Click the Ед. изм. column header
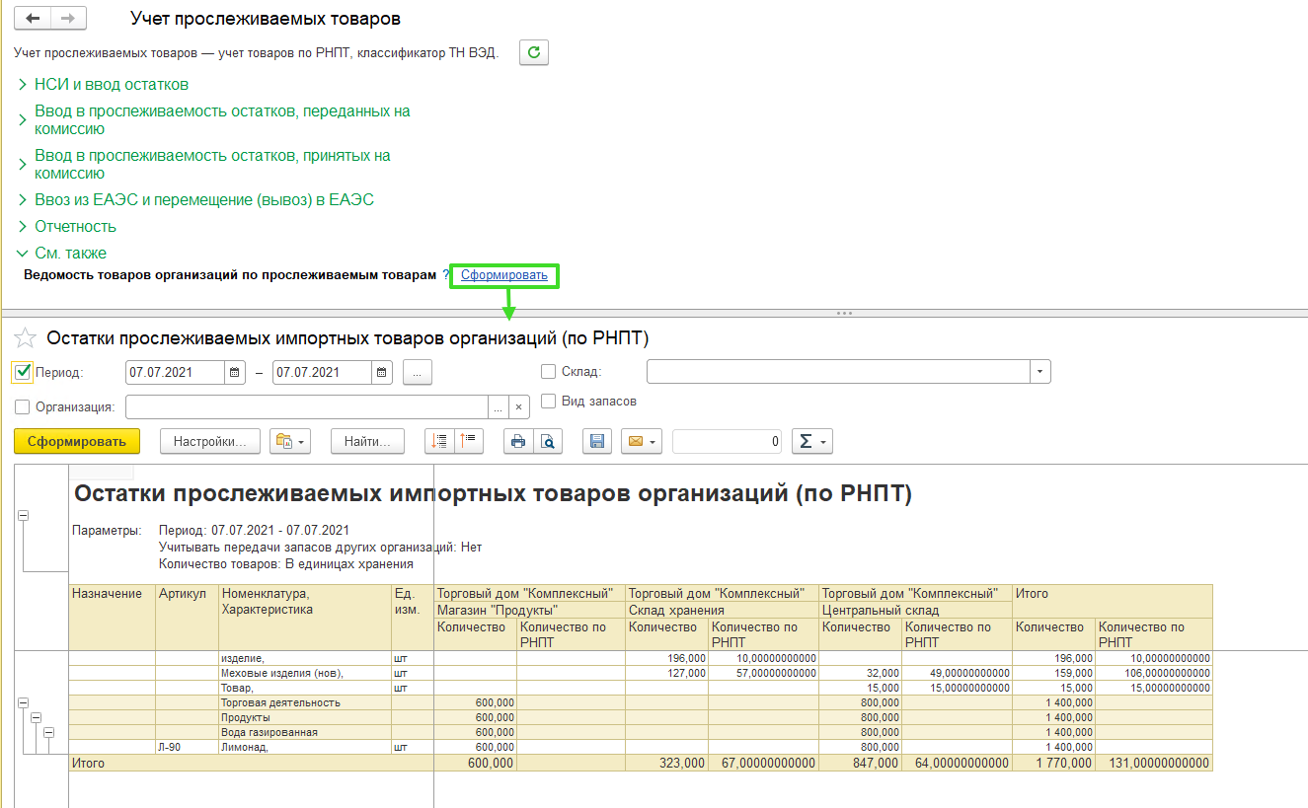1308x808 pixels. (413, 618)
